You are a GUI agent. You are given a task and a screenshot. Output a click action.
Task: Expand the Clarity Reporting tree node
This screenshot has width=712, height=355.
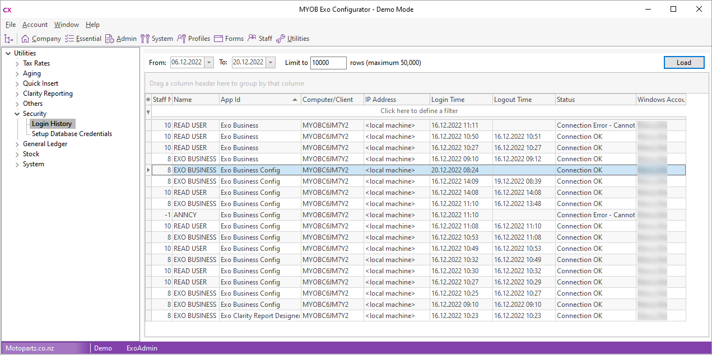pyautogui.click(x=17, y=94)
